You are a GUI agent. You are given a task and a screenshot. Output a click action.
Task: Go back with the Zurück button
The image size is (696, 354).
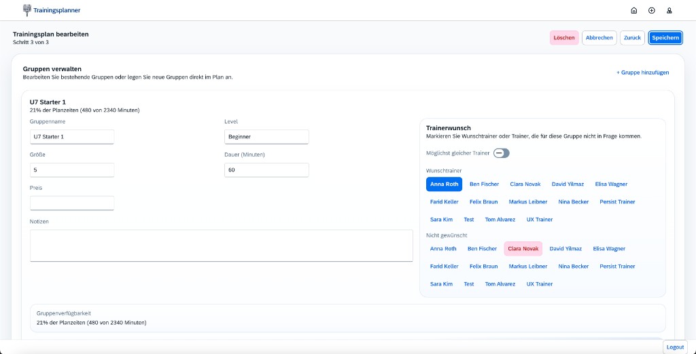(x=632, y=38)
